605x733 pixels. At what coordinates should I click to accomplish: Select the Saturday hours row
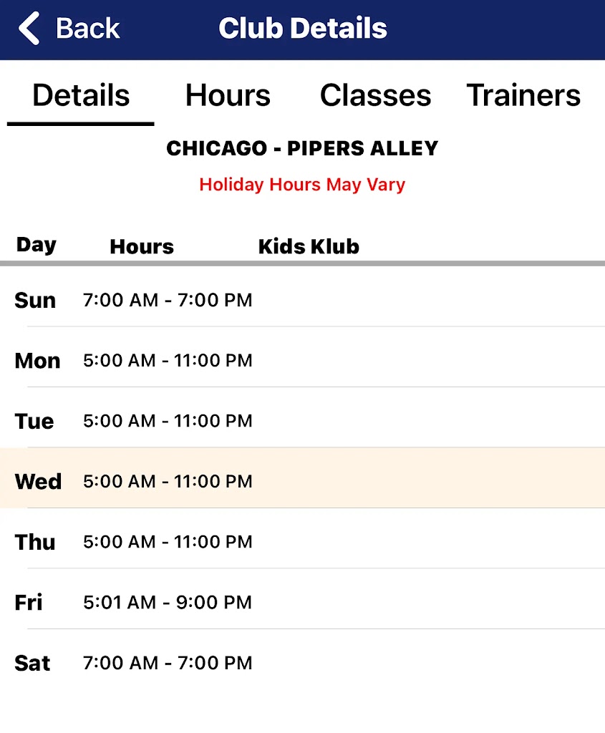(302, 663)
